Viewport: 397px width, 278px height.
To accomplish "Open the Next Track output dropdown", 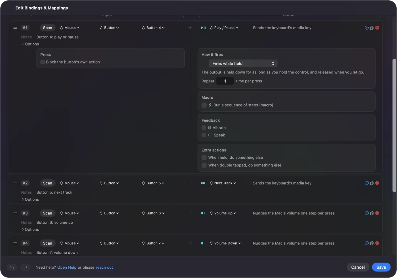I will coord(223,183).
